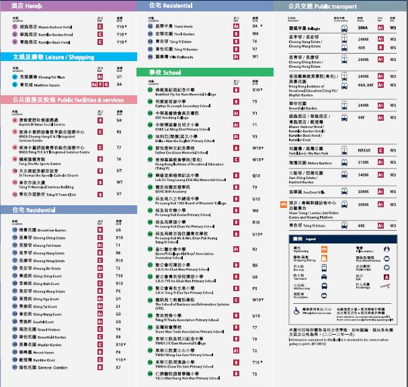Click the minibus icon for route 409
The image size is (408, 387).
click(x=344, y=48)
